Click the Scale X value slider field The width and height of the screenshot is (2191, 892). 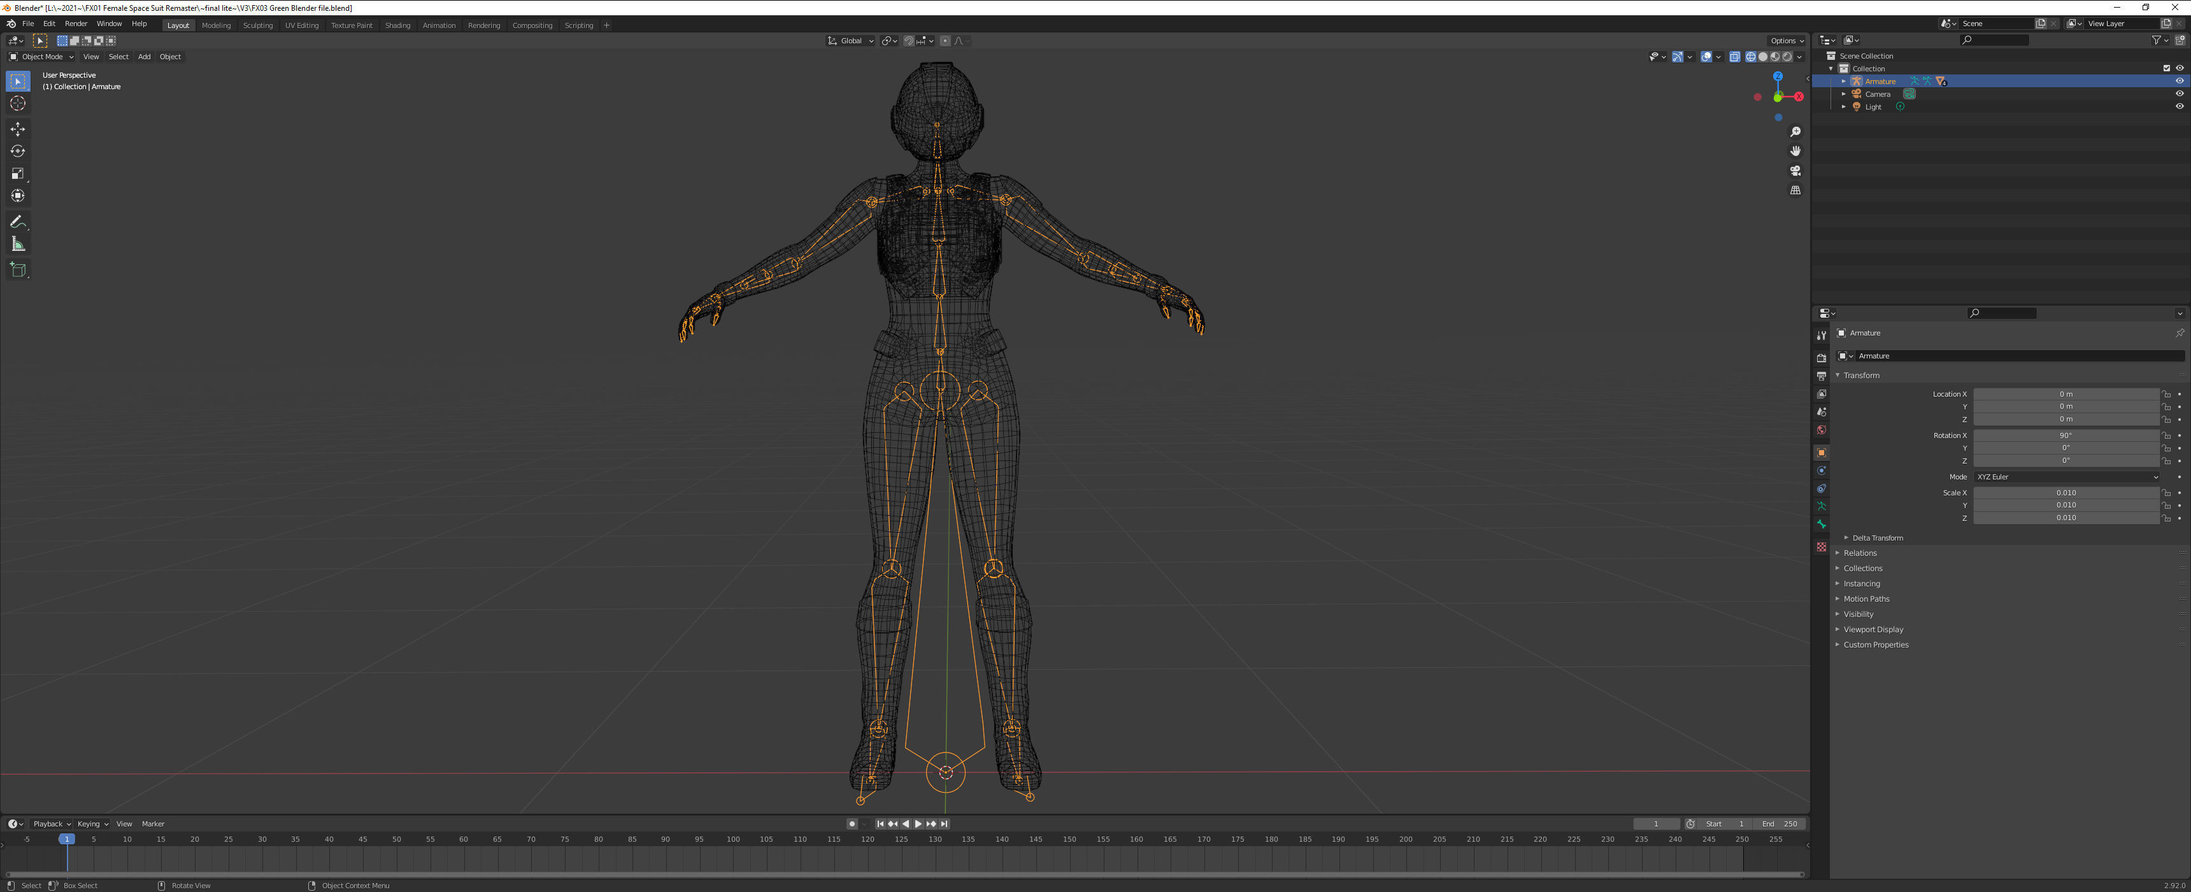click(2066, 493)
